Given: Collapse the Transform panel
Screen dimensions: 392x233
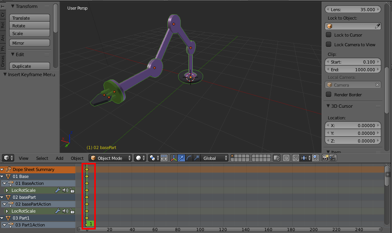Looking at the screenshot, I should pos(12,6).
